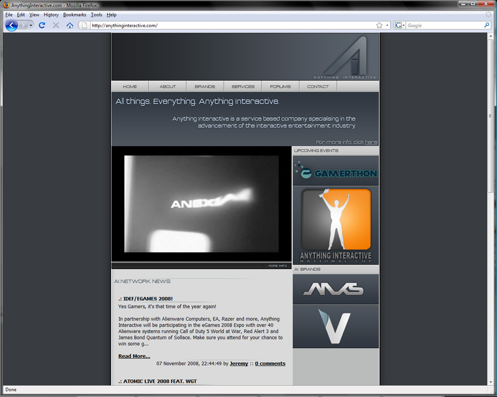Screen dimensions: 497x397
Task: Click the Stop loading X icon
Action: tap(56, 25)
